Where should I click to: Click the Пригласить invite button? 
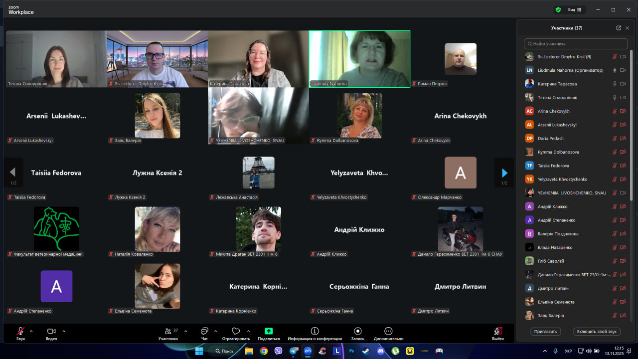click(x=546, y=332)
